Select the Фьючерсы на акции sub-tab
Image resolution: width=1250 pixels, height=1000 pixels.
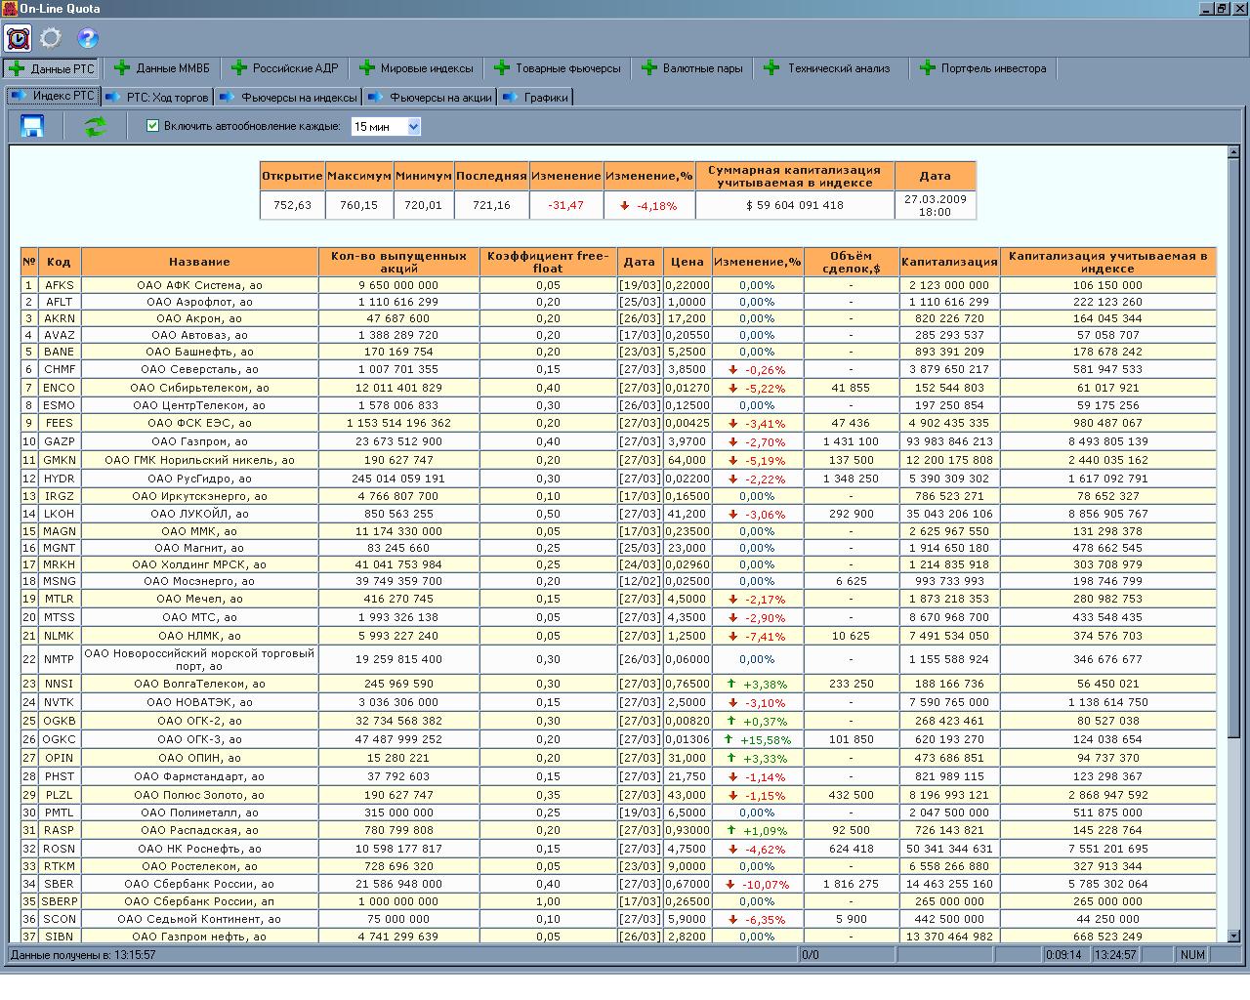430,97
